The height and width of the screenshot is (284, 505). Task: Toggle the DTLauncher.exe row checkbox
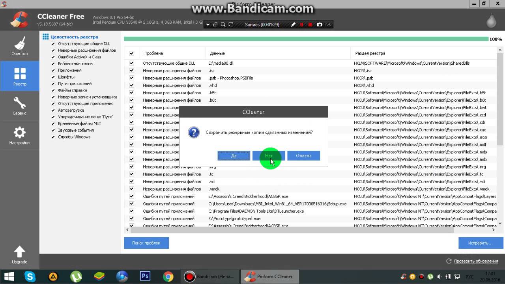pos(132,211)
